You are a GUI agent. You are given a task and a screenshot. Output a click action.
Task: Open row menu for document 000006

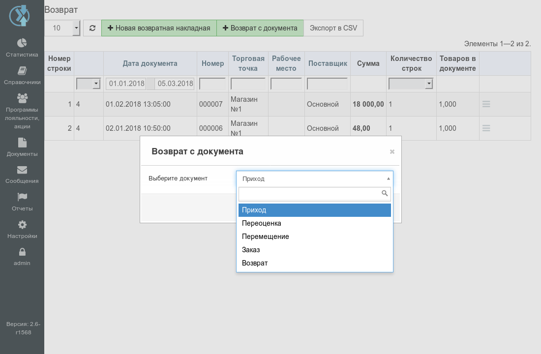486,128
